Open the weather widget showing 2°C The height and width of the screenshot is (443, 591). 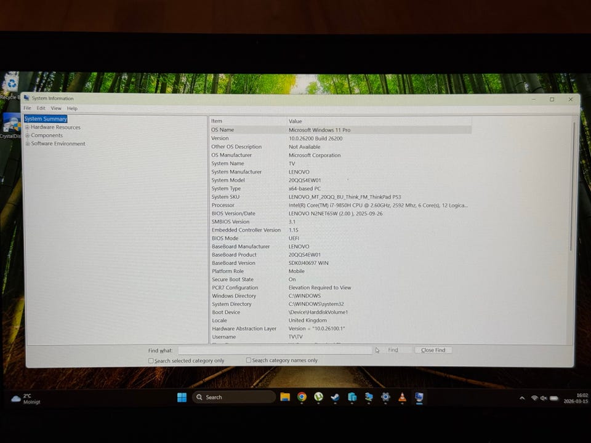[x=26, y=399]
